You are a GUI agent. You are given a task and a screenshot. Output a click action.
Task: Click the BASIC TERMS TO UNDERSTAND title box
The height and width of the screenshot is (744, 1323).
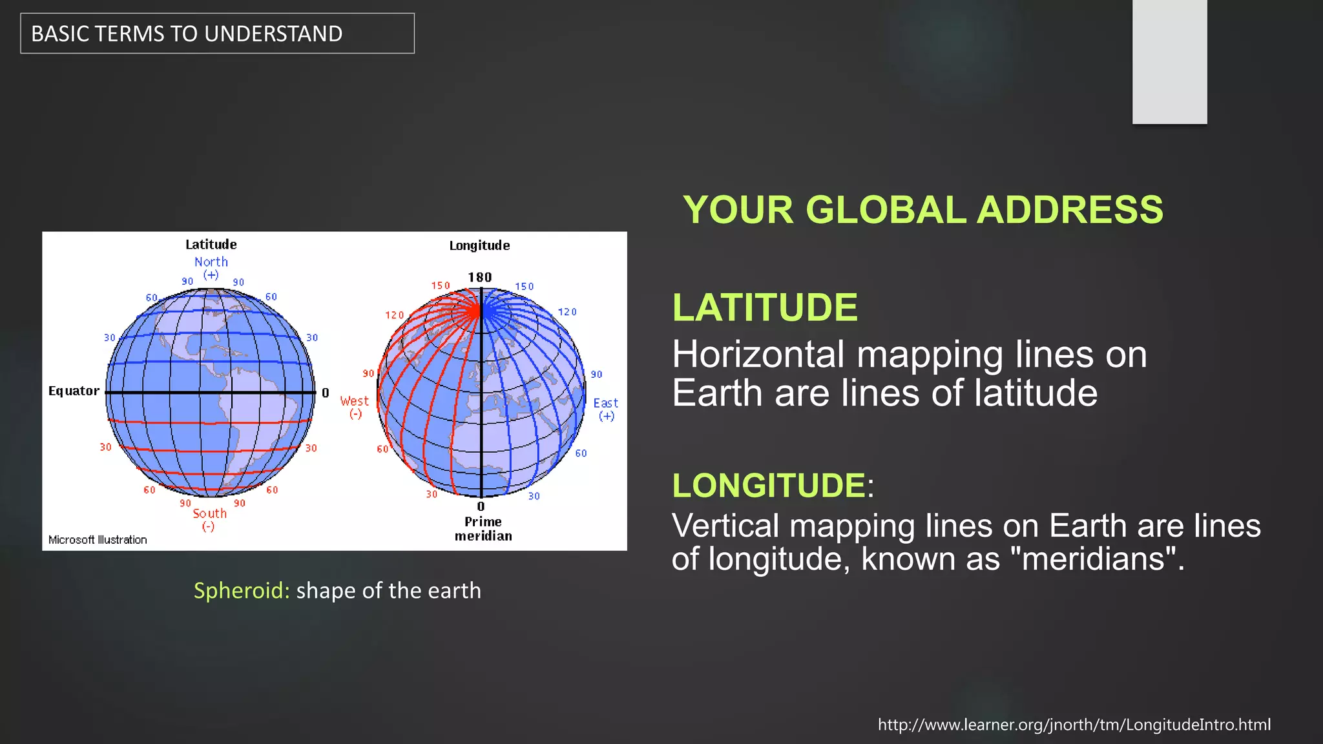pyautogui.click(x=217, y=34)
